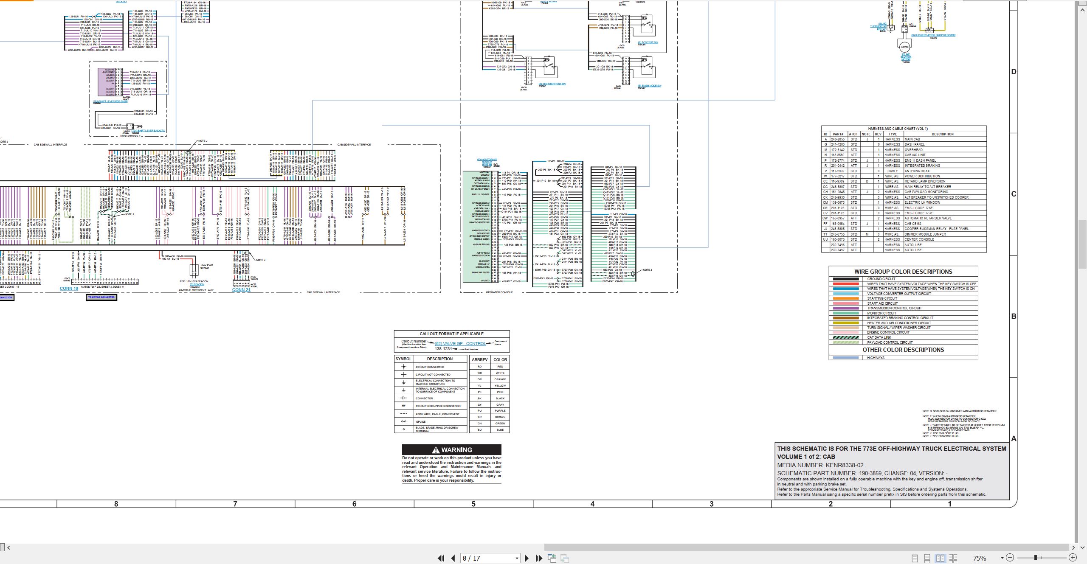Image resolution: width=1087 pixels, height=564 pixels.
Task: Click the horizontal scrollbar right arrow
Action: click(1073, 547)
